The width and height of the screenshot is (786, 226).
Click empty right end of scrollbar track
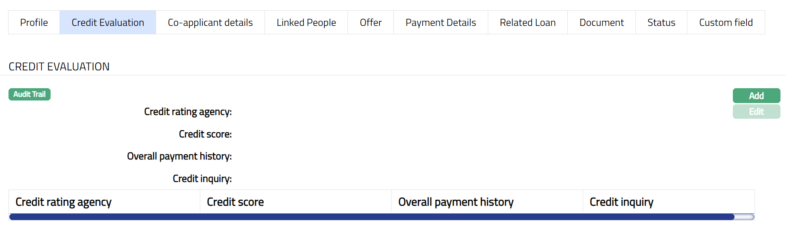tap(745, 217)
